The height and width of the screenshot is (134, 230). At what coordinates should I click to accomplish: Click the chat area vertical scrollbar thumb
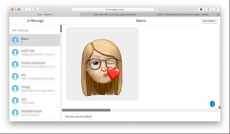[x=219, y=108]
